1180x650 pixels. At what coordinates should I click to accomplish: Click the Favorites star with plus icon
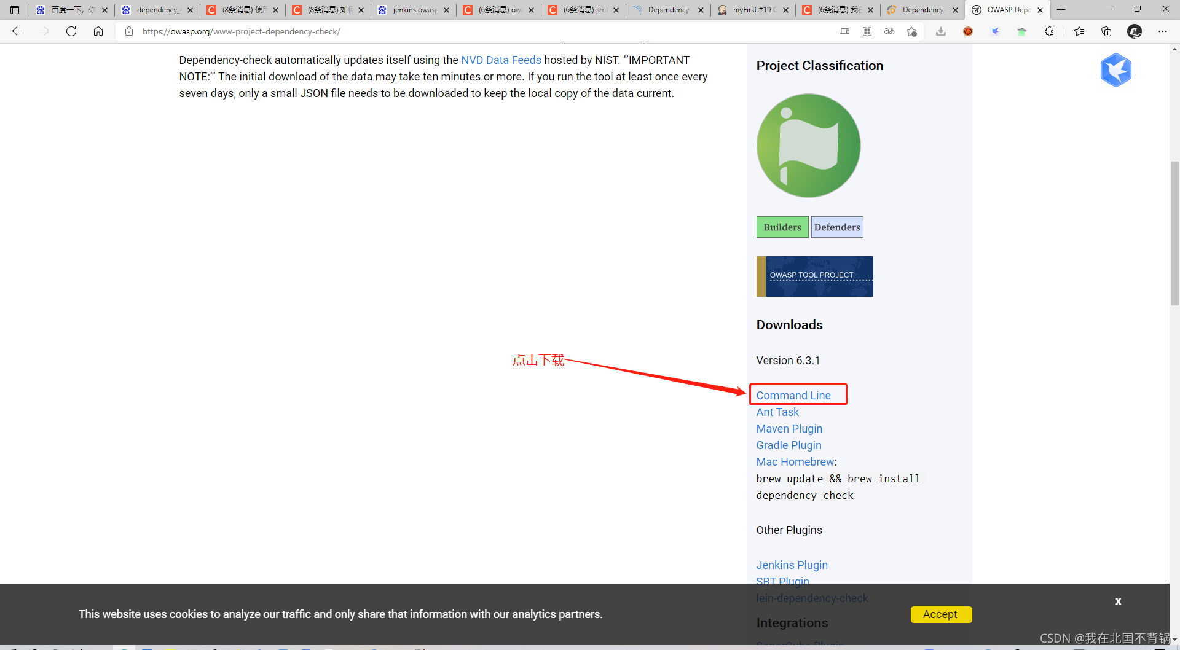tap(911, 31)
